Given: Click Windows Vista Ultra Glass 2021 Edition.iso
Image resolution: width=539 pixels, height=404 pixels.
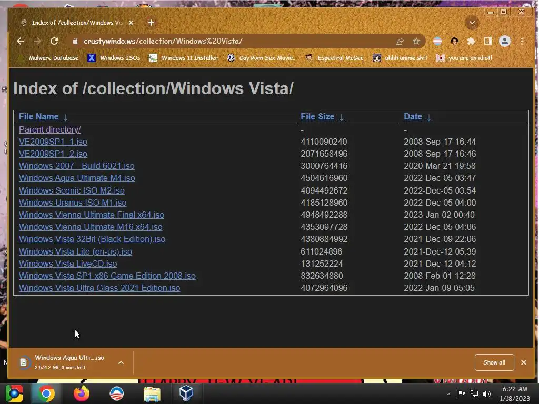Looking at the screenshot, I should click(99, 288).
